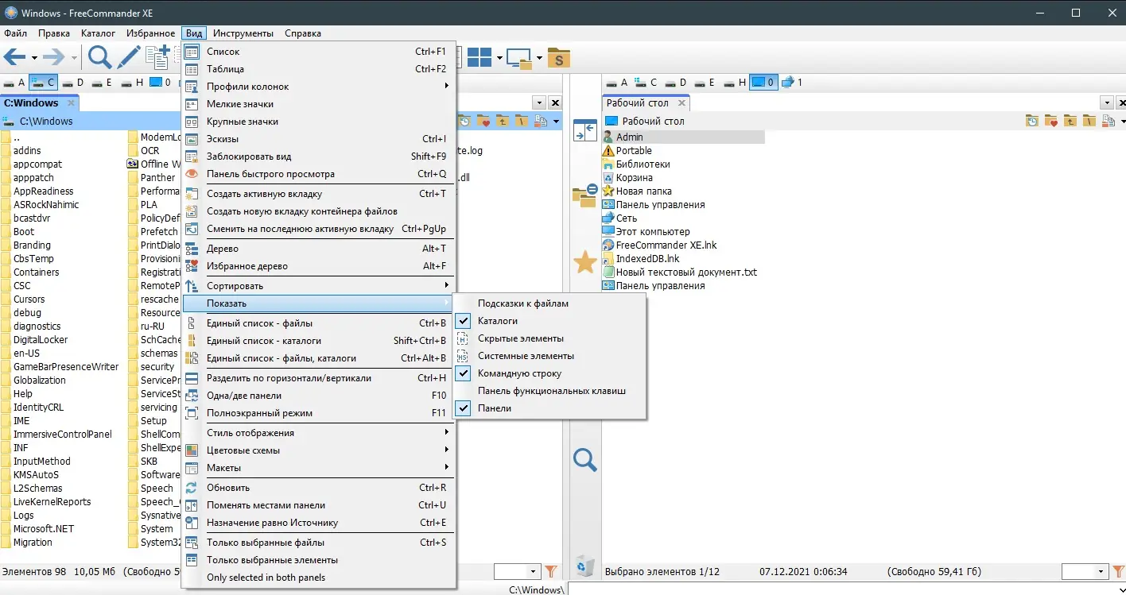Click the magnifier icon in the middle splitter
The image size is (1126, 595).
pyautogui.click(x=585, y=459)
